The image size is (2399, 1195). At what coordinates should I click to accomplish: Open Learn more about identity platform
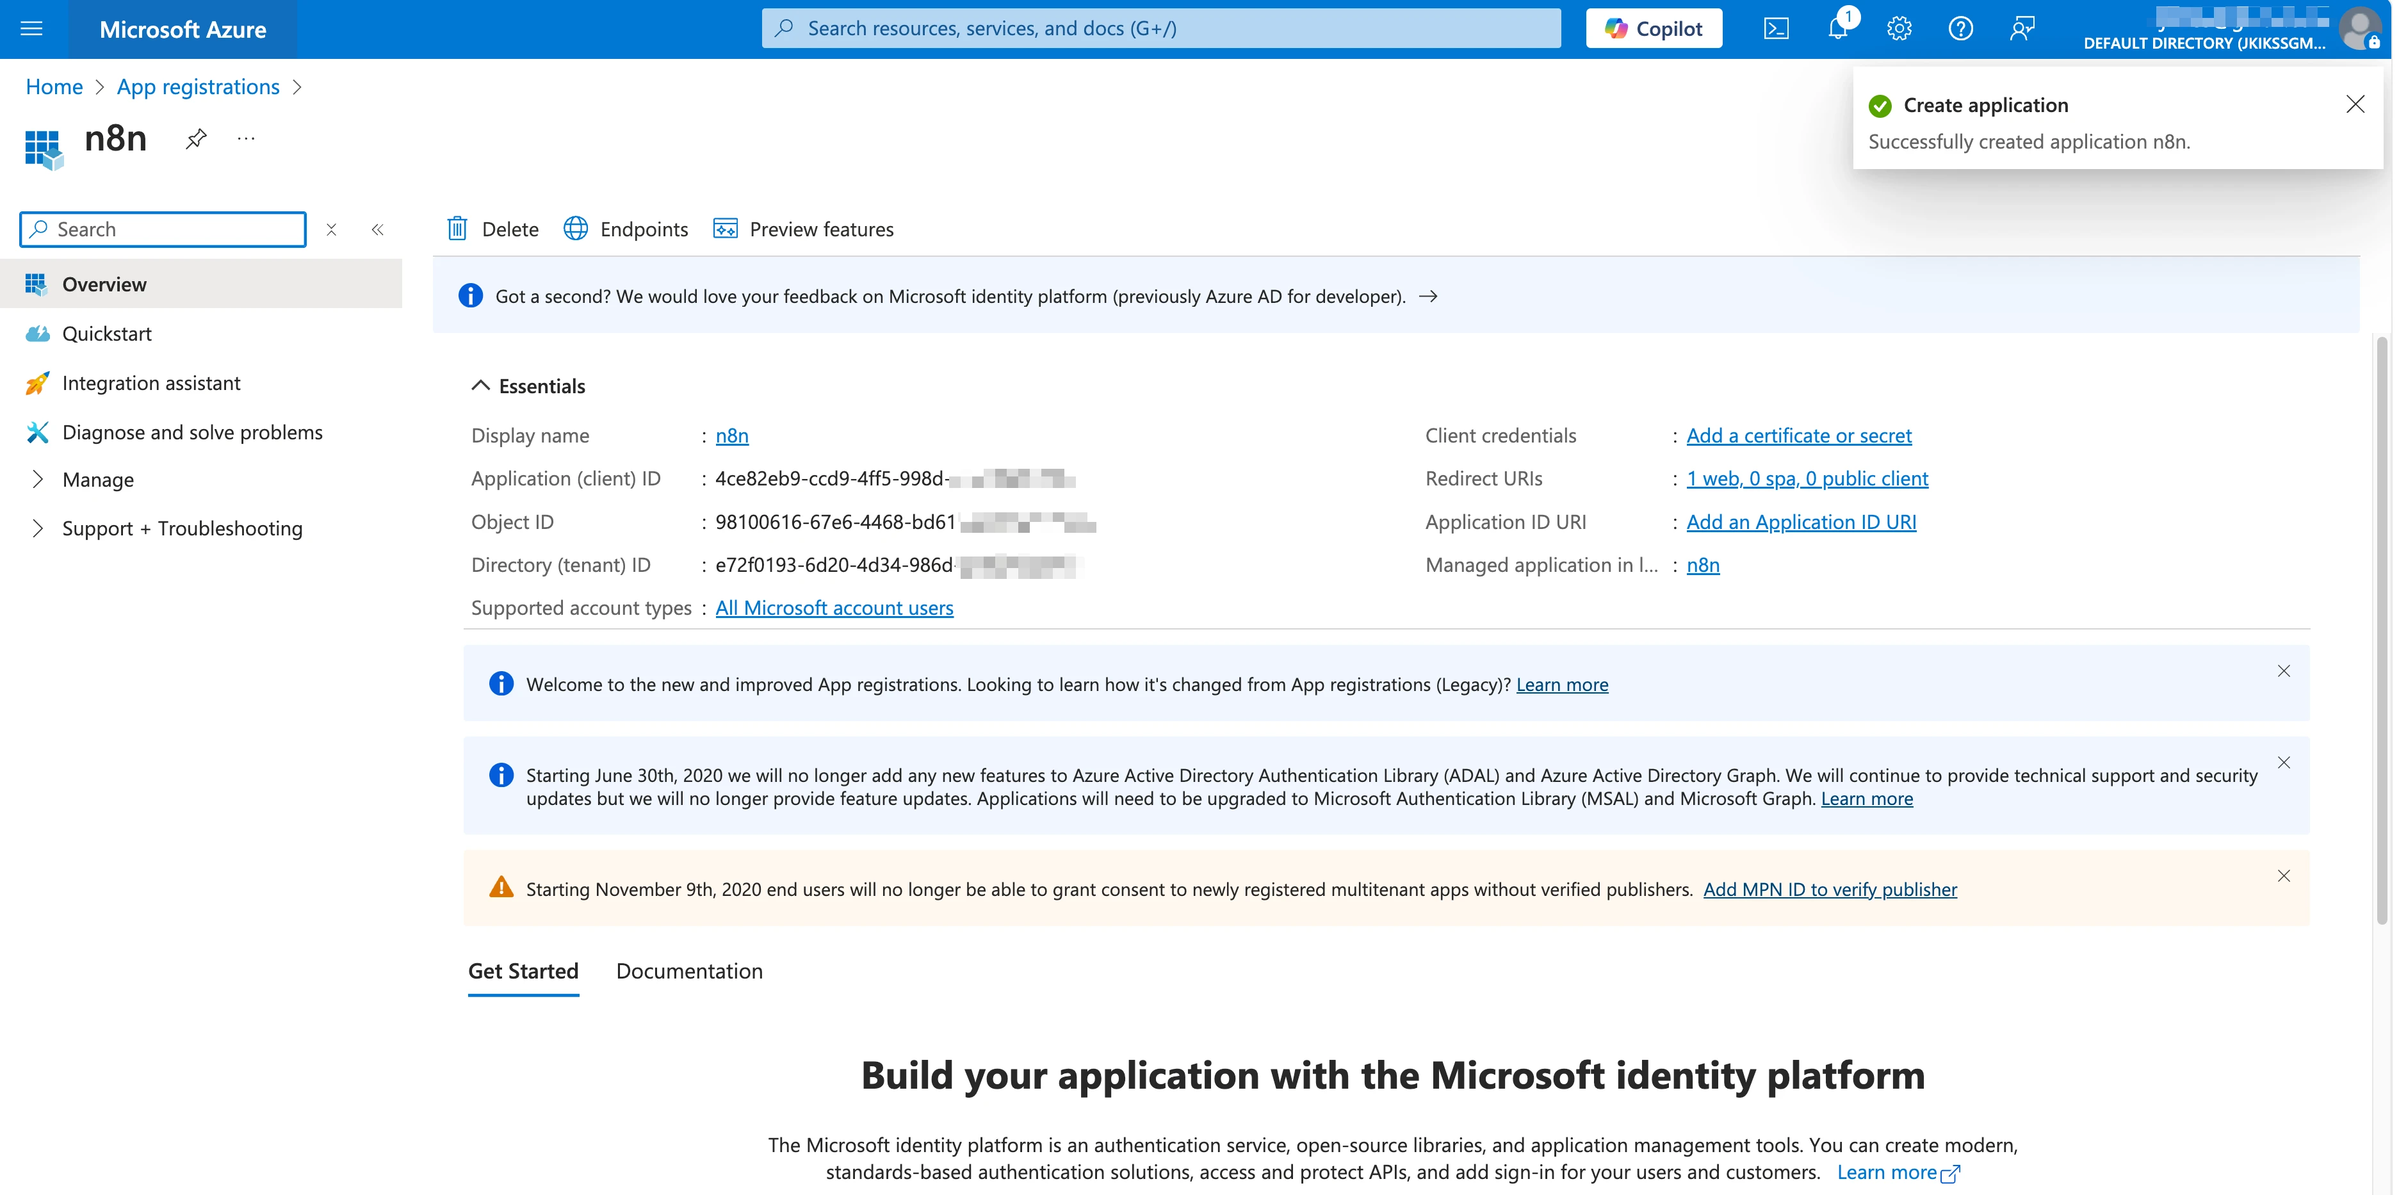coord(1900,1173)
